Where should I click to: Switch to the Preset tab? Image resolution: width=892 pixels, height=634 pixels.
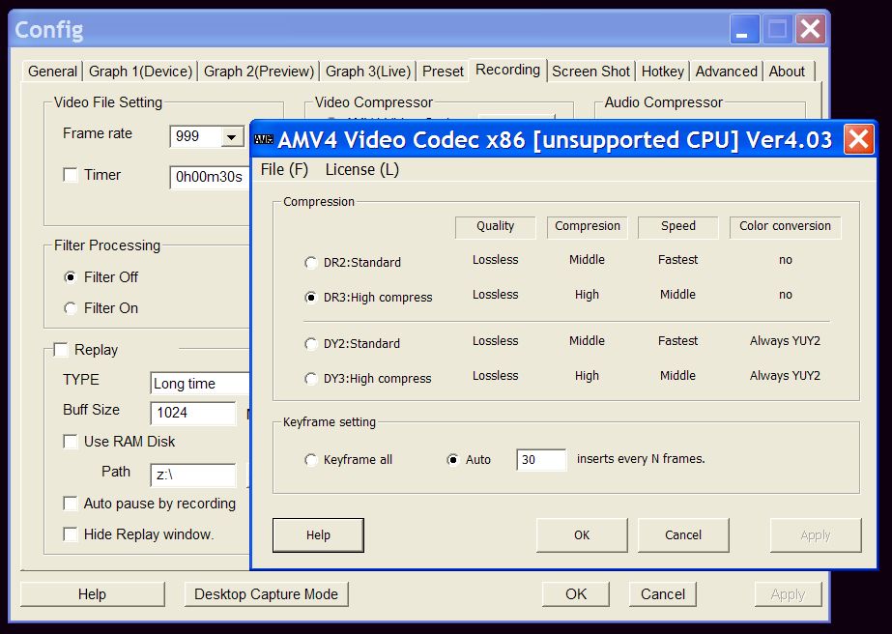[443, 72]
